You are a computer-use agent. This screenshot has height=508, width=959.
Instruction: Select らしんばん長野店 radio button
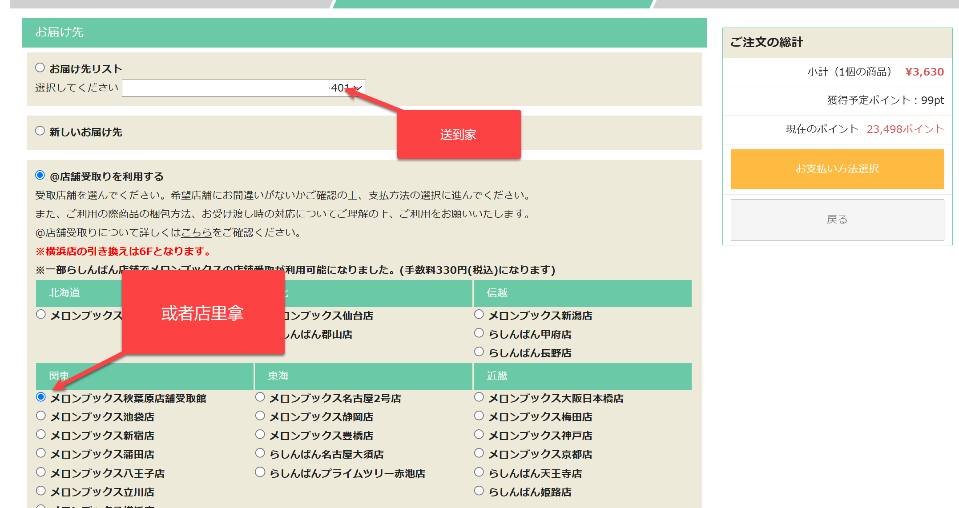[x=479, y=352]
